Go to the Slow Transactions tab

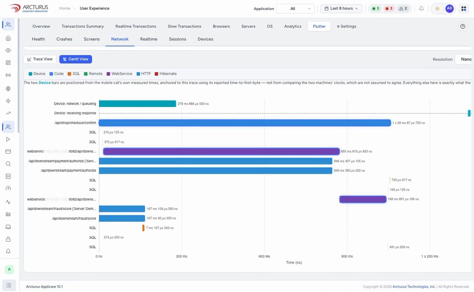[184, 26]
